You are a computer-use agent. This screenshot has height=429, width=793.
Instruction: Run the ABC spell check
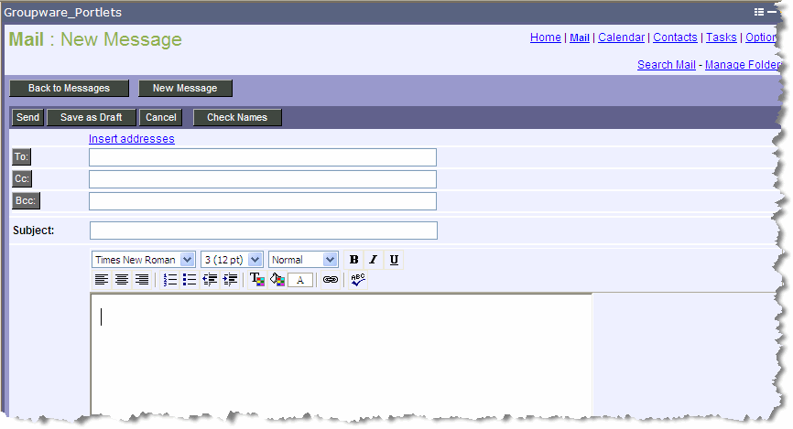pyautogui.click(x=357, y=279)
